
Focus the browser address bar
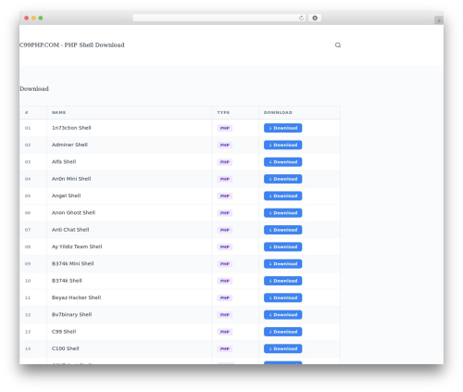click(x=219, y=19)
